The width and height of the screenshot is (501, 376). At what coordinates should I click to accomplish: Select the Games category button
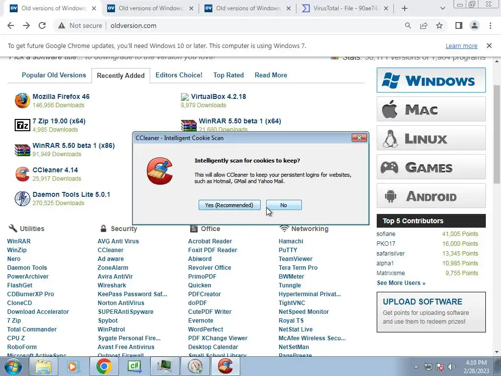pos(431,166)
